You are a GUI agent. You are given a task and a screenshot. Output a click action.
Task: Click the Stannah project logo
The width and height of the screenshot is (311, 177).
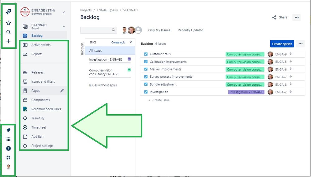tap(25, 12)
